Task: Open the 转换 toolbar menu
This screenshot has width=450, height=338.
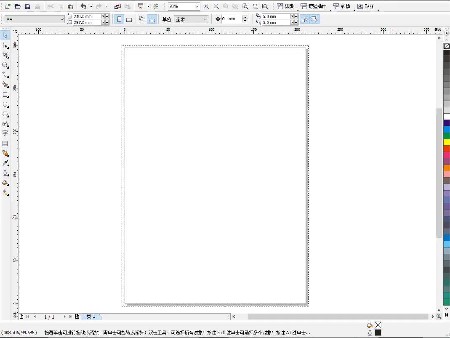Action: tap(342, 6)
